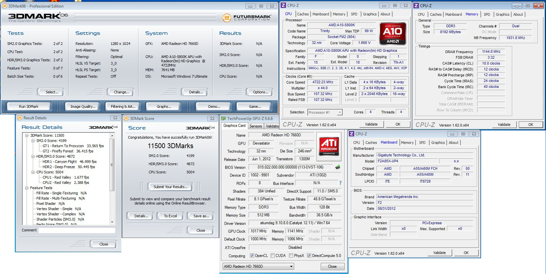Click the TechPowerUp GPU-Z title bar icon

click(x=224, y=119)
